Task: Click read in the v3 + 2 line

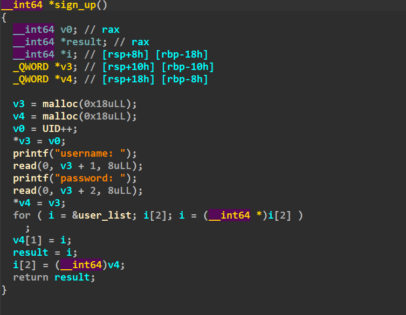Action: tap(25, 191)
